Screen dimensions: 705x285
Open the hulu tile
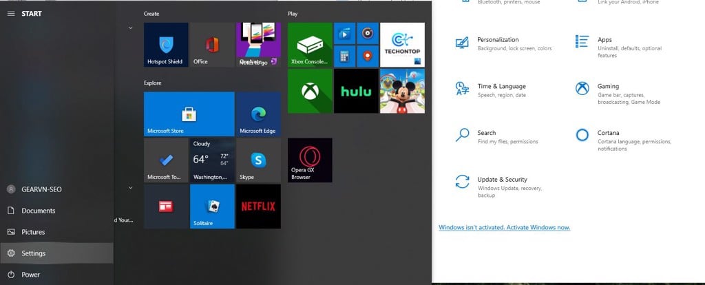[356, 92]
